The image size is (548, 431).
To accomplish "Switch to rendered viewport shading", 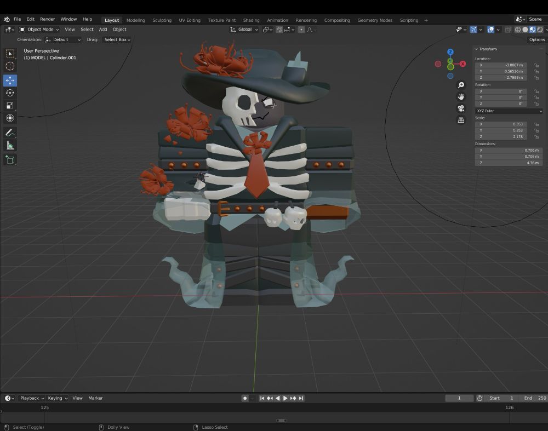I will coord(540,30).
